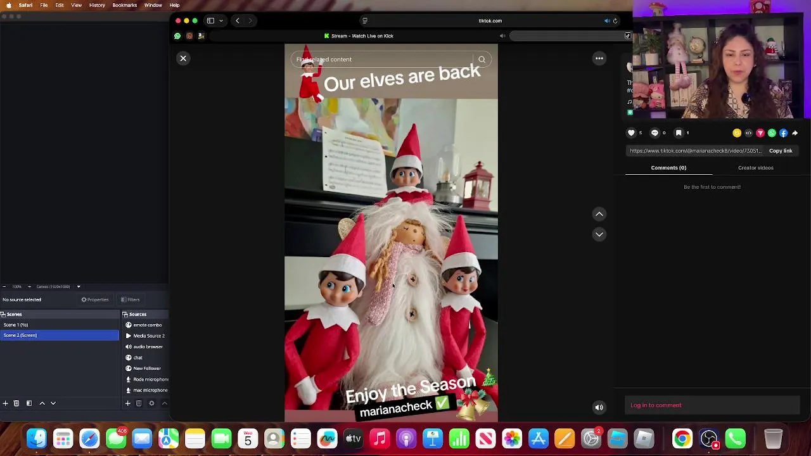
Task: Open OBS from the dock
Action: (708, 438)
